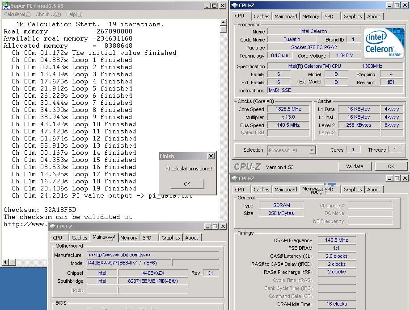
Task: Select CPU tab in top CPU-Z window
Action: point(240,16)
